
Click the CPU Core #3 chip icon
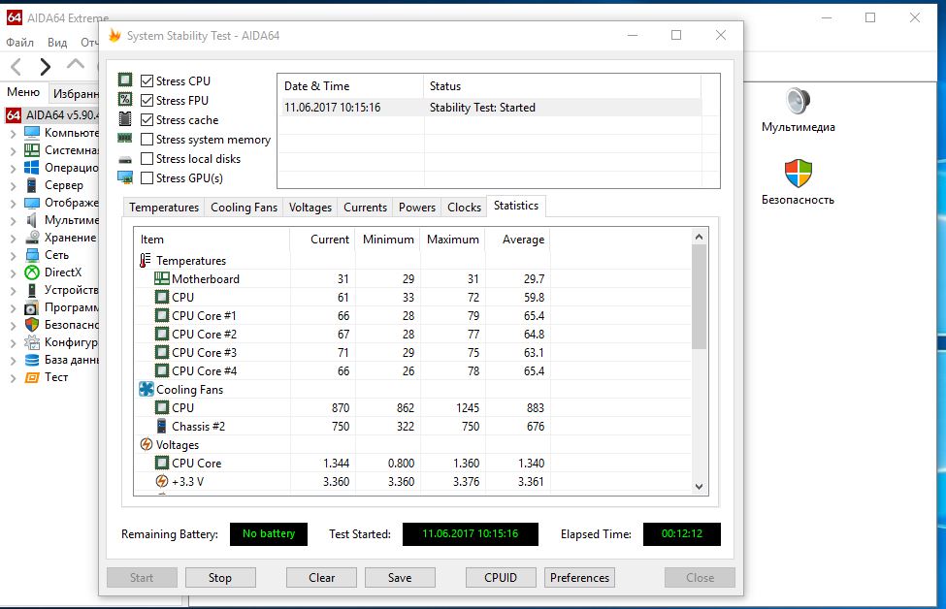click(x=162, y=352)
